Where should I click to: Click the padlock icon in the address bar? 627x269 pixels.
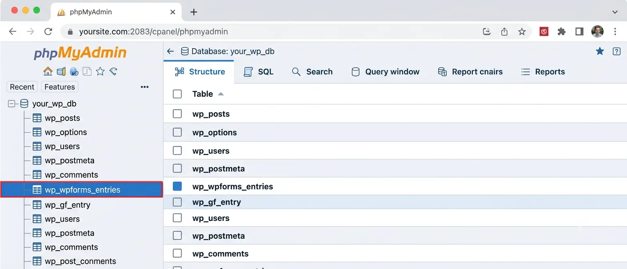tap(71, 32)
